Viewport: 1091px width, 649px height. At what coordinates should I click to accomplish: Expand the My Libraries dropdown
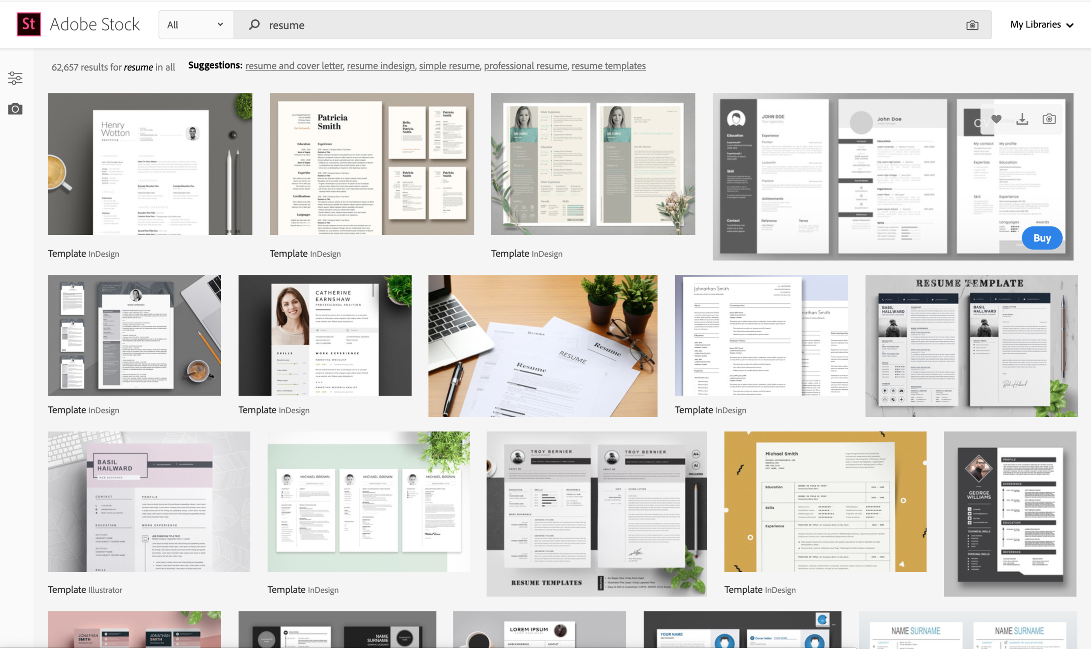pos(1042,25)
